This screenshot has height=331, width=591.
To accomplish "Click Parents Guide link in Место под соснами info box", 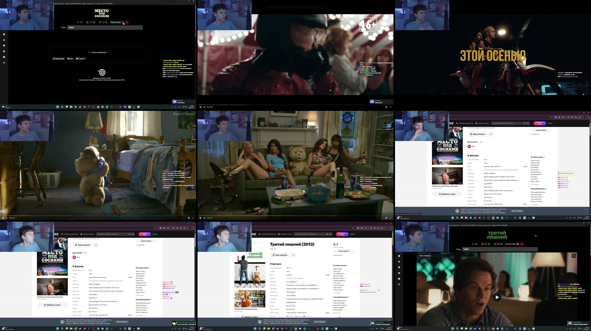I will [59, 59].
